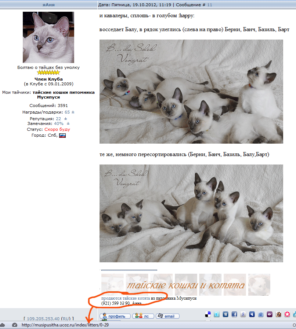Click the speedometer icon in the status bar
This screenshot has height=329, width=296.
15,325
